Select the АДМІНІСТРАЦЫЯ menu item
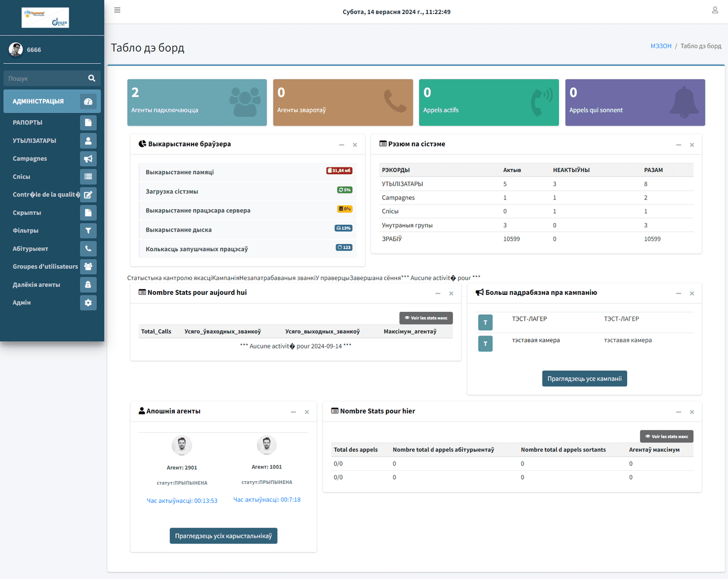Image resolution: width=728 pixels, height=579 pixels. (x=51, y=101)
